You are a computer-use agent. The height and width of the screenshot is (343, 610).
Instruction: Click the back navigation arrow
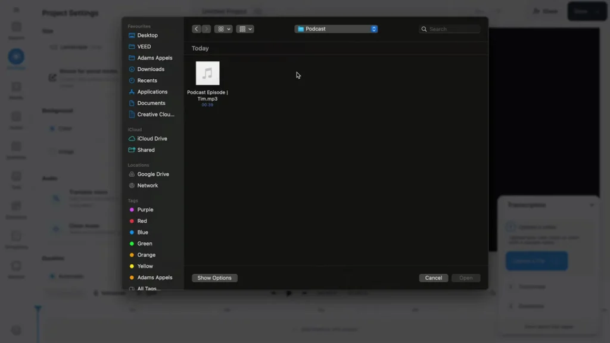196,29
